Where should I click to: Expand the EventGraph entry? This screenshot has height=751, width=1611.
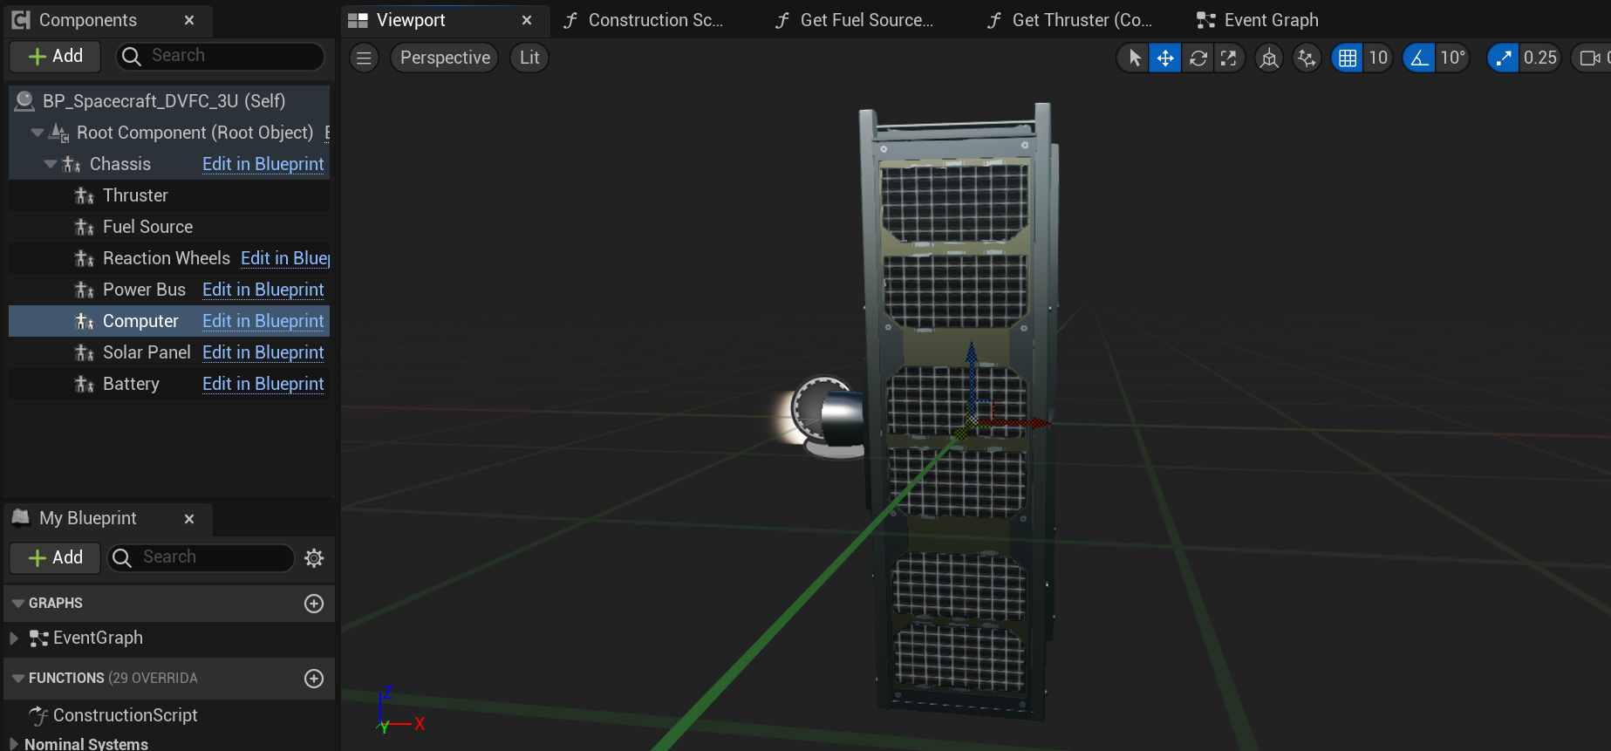[x=14, y=638]
